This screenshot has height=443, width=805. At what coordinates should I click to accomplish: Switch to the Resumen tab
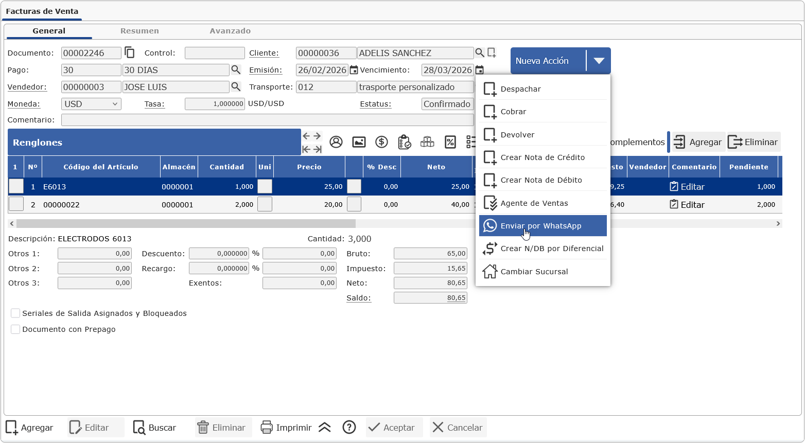(x=139, y=31)
